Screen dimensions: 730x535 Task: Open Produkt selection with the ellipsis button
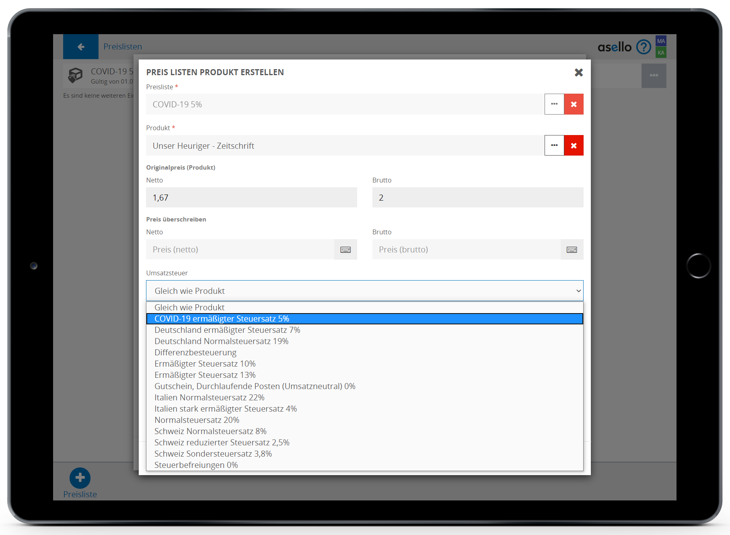554,146
